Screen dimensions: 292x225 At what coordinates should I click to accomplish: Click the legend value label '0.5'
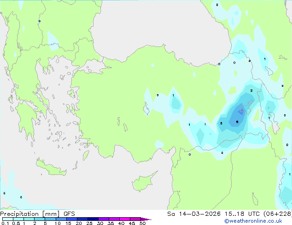pyautogui.click(x=16, y=223)
